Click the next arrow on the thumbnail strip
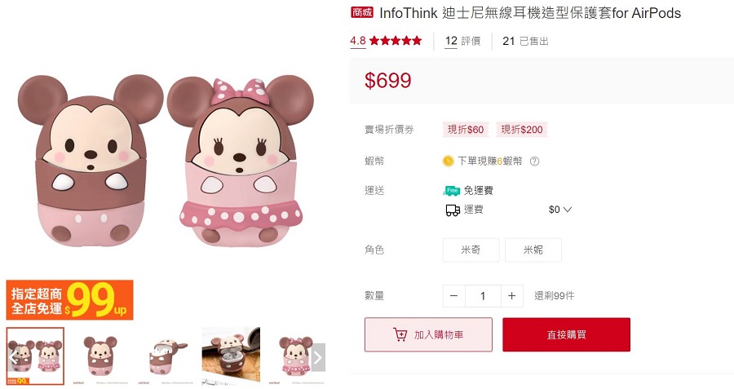This screenshot has width=734, height=389. [318, 357]
